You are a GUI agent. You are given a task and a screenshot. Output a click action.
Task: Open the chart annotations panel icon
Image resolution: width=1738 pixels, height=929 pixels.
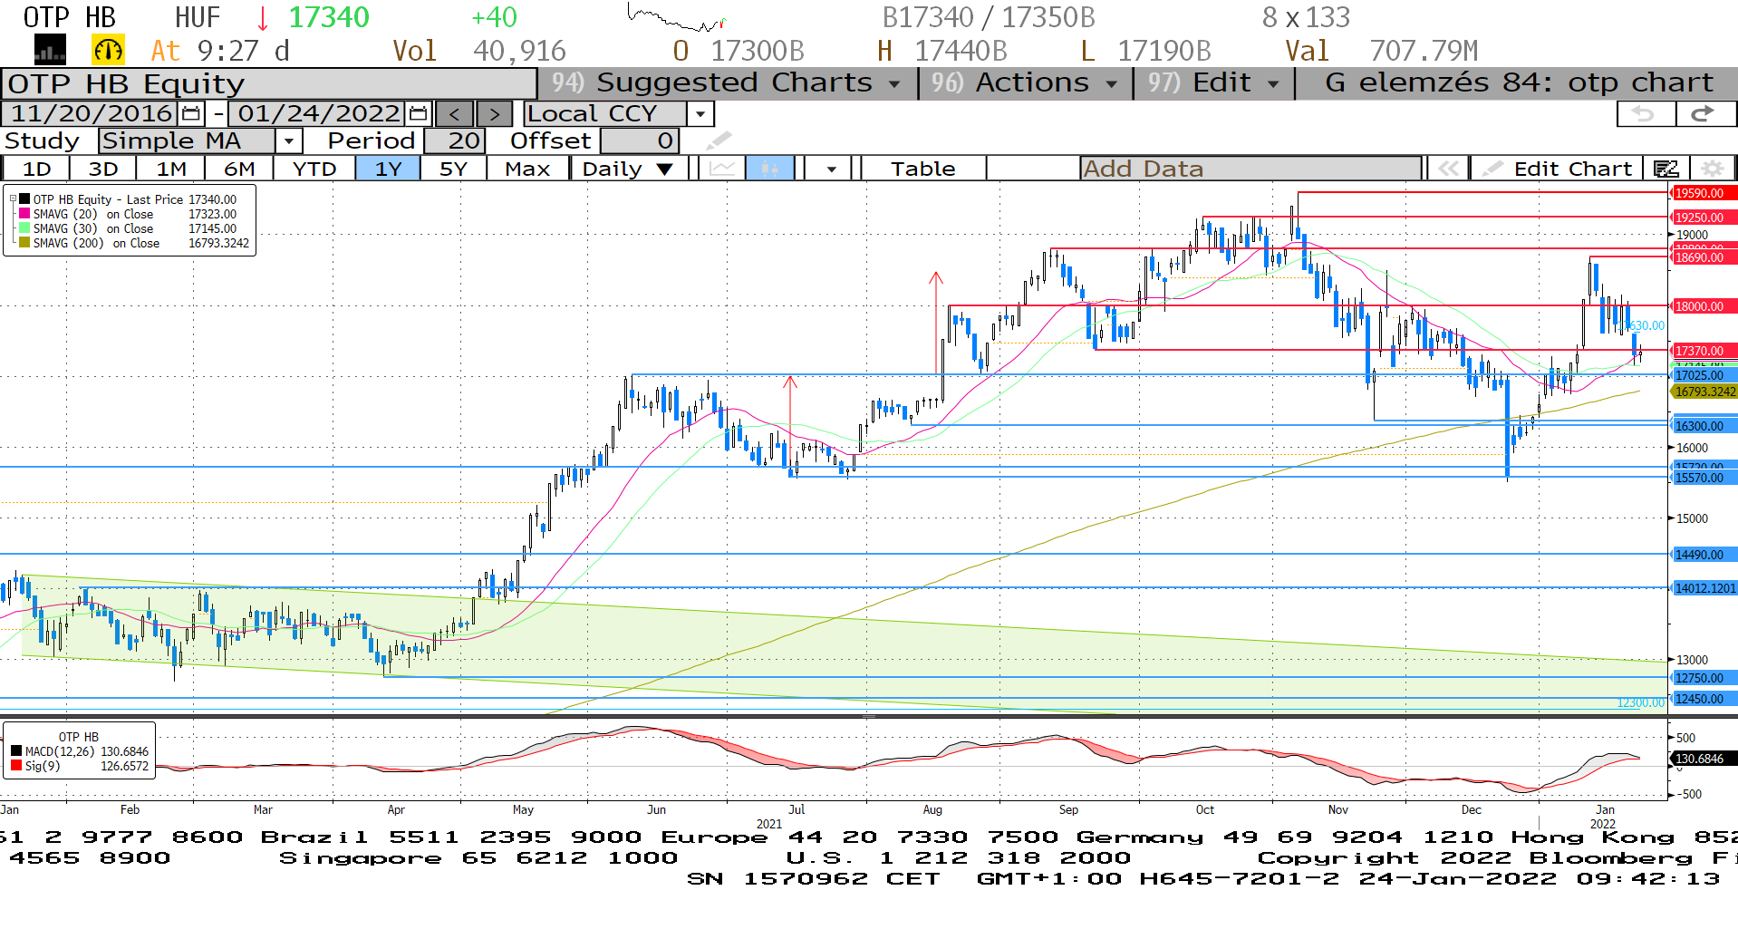point(1666,169)
